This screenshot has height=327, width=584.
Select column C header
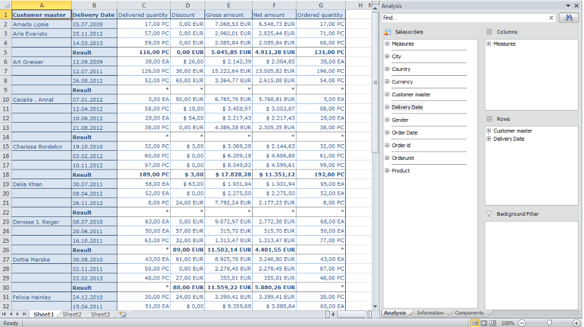[144, 5]
